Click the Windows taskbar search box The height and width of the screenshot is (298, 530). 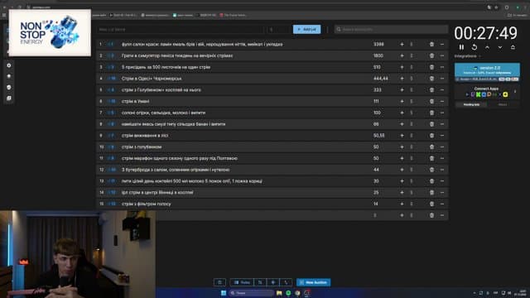point(251,293)
